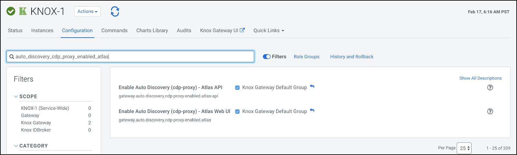Turn off the Filters toggle switch
The width and height of the screenshot is (517, 155).
[x=267, y=57]
